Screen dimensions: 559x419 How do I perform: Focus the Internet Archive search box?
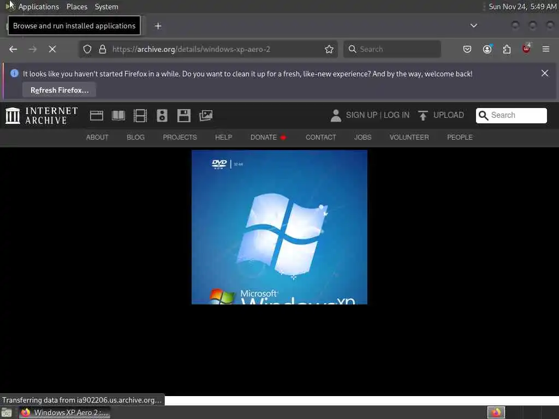[x=511, y=116]
